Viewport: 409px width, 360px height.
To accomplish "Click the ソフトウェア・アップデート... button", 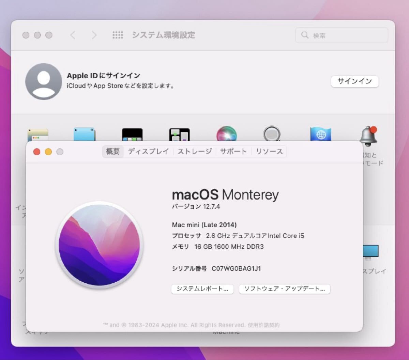I will (x=285, y=289).
